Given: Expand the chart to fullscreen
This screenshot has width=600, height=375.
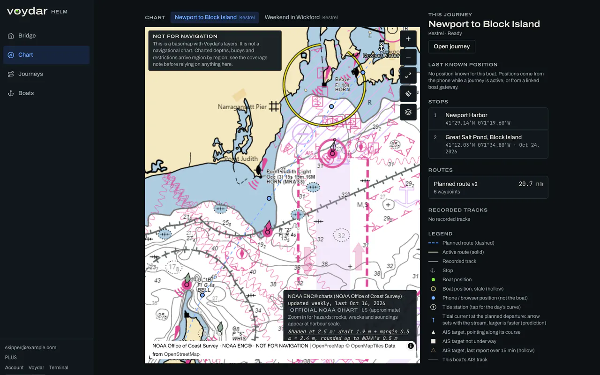Looking at the screenshot, I should [x=408, y=75].
